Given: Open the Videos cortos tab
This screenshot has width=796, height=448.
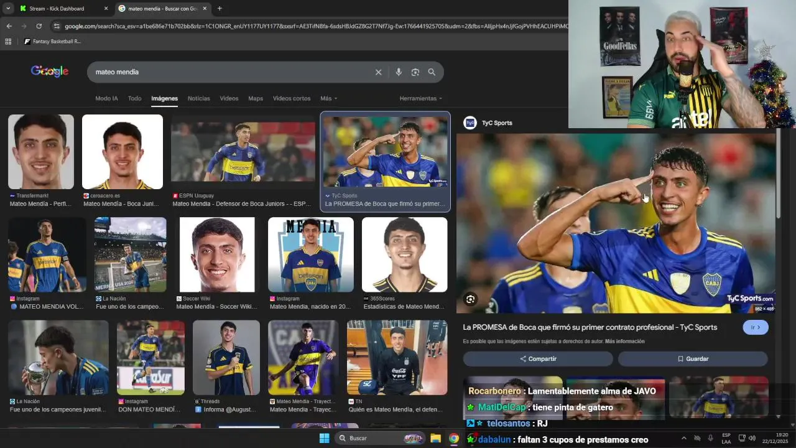Looking at the screenshot, I should (x=292, y=98).
